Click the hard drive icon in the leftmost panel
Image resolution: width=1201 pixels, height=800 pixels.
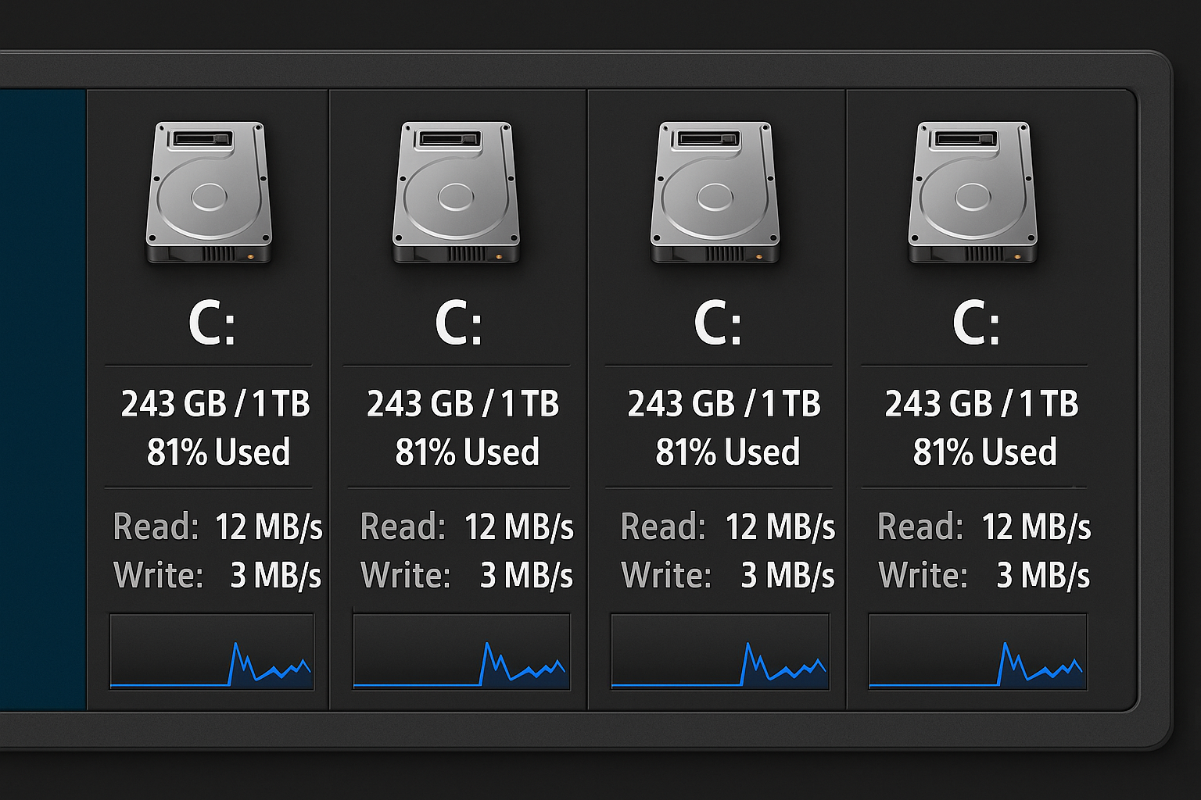coord(209,192)
